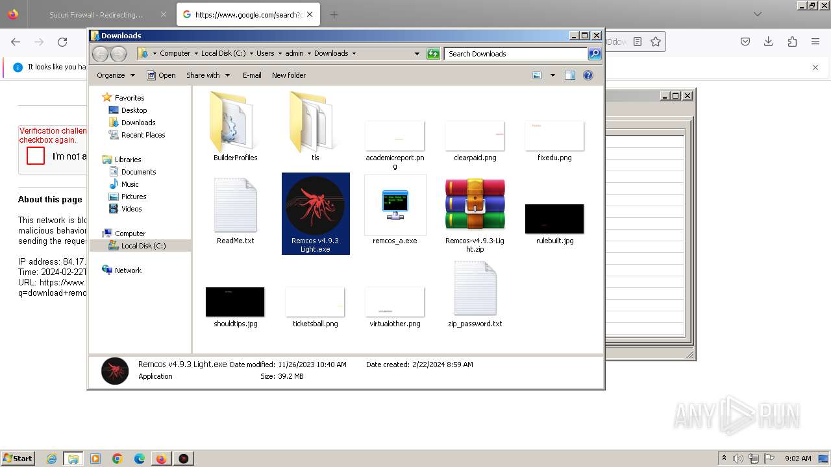Click Local Disk (C:) breadcrumb
831x467 pixels.
click(223, 53)
